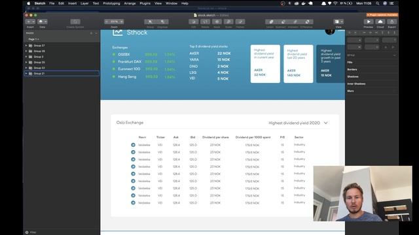The image size is (419, 235).
Task: Collapse the Style section chevron
Action: [395, 55]
